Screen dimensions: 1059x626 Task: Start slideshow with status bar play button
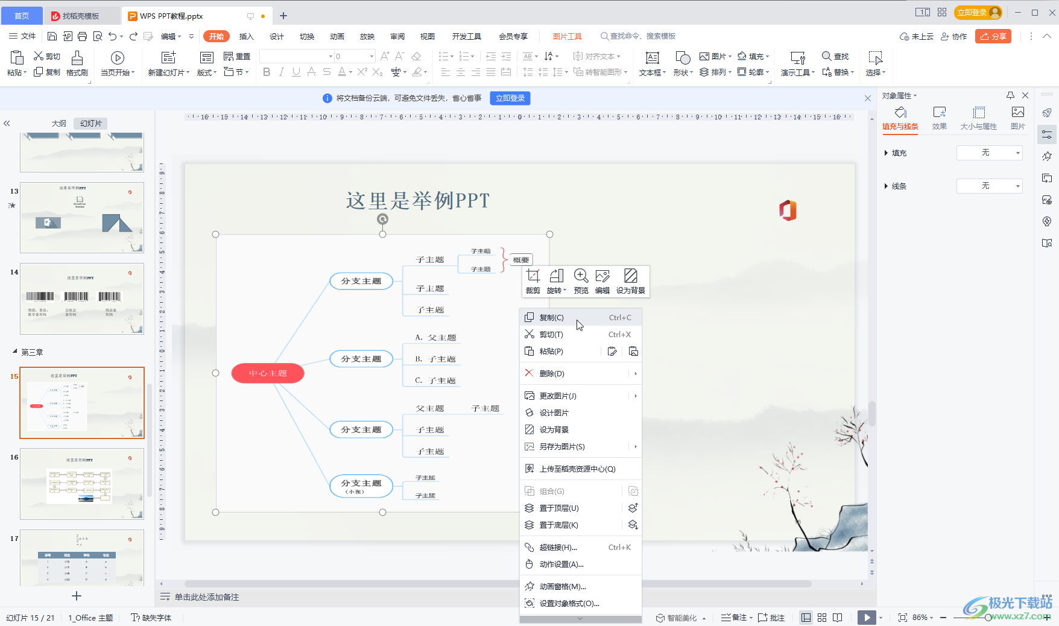tap(867, 618)
